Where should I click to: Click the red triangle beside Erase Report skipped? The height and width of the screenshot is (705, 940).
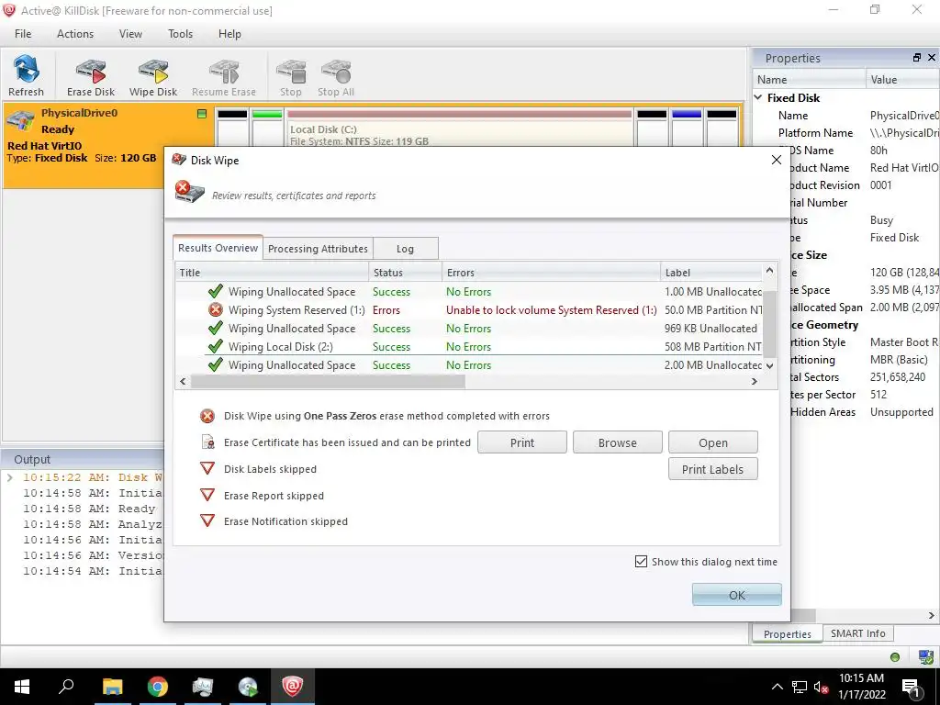pos(207,495)
